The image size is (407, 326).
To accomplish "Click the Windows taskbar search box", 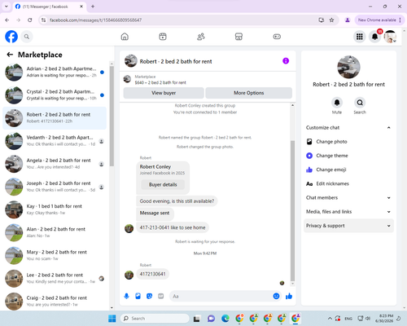I will [155, 319].
